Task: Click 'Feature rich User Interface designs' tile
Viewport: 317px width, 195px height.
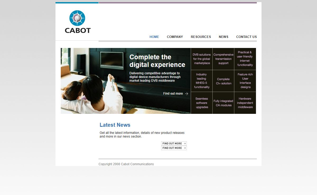Action: tap(245, 81)
